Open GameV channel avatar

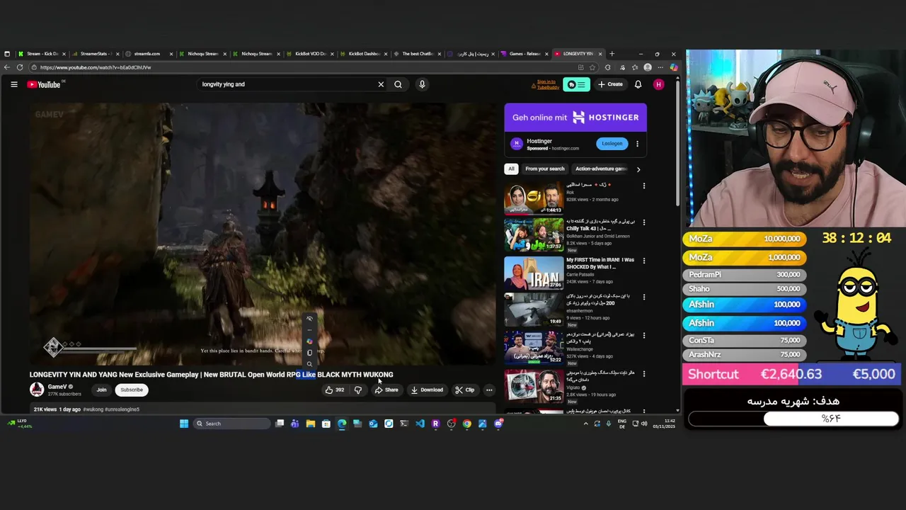37,390
